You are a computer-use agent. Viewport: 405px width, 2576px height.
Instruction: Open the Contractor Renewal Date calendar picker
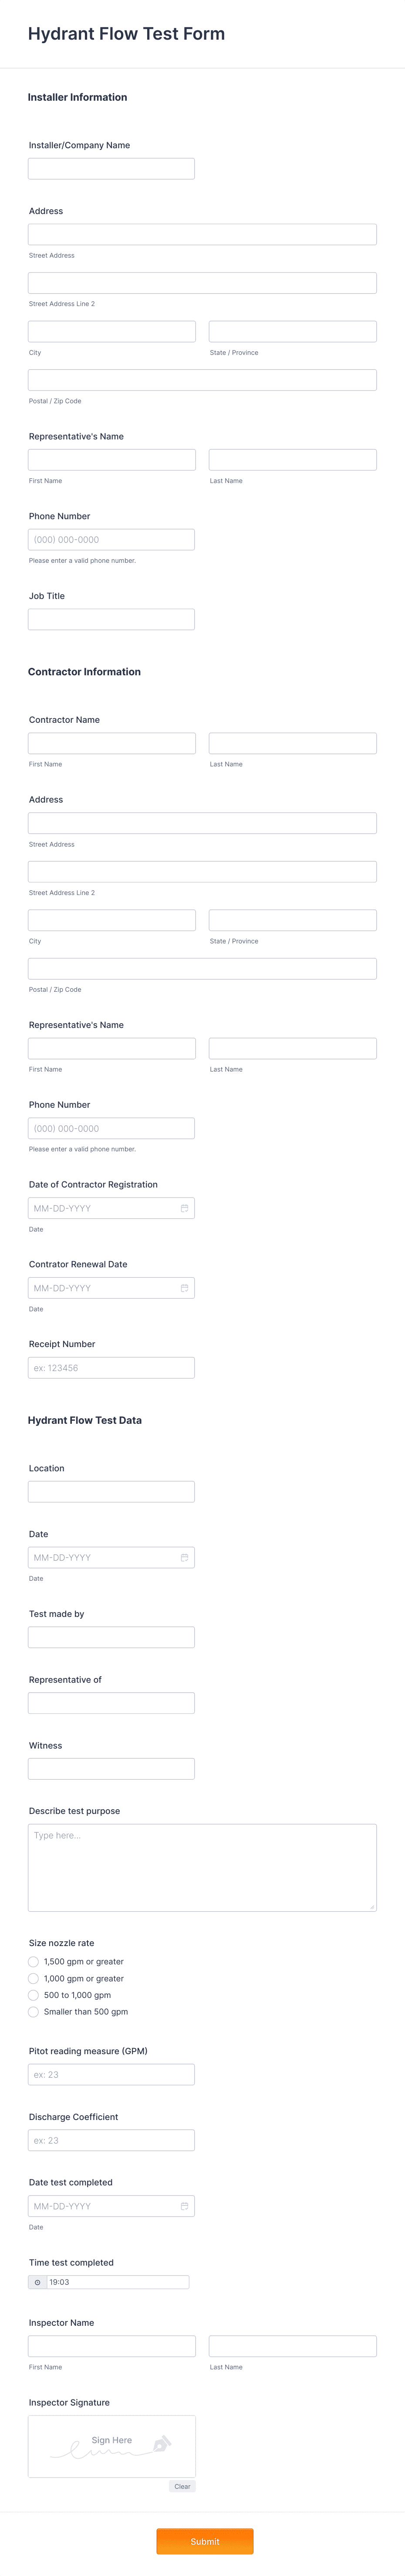pyautogui.click(x=184, y=1287)
